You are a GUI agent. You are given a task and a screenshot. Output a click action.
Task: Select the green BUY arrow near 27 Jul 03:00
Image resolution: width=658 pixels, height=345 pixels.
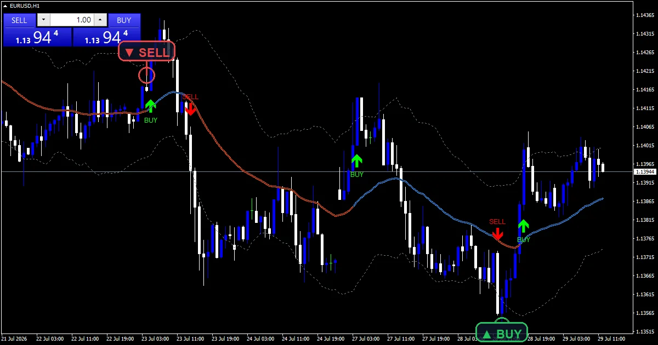pos(357,160)
